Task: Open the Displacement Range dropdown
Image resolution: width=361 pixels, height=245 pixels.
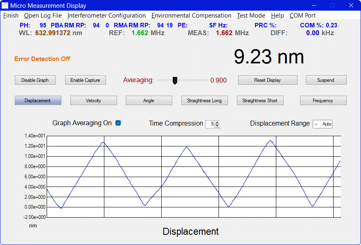Action: (323, 124)
